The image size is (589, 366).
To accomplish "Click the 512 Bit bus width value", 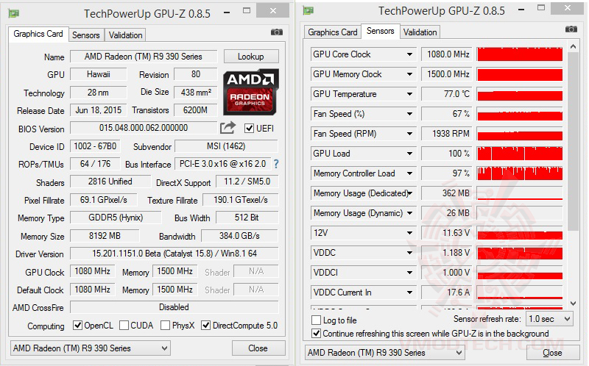I will click(247, 218).
